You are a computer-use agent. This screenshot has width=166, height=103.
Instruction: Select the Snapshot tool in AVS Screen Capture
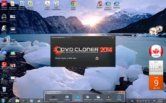(x=67, y=98)
